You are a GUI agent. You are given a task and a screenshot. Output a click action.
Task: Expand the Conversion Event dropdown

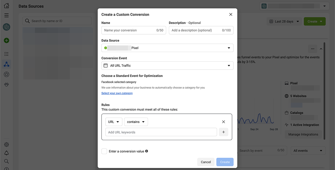(167, 65)
